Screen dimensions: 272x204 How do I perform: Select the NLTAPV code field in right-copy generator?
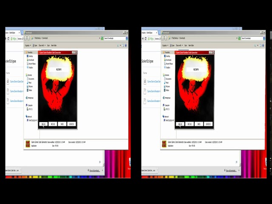pyautogui.click(x=196, y=70)
